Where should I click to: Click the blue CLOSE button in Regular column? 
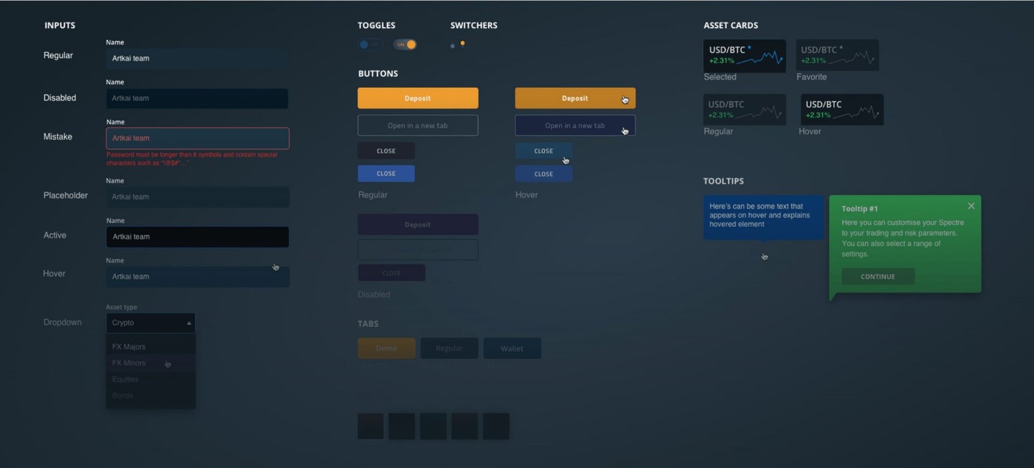[386, 173]
